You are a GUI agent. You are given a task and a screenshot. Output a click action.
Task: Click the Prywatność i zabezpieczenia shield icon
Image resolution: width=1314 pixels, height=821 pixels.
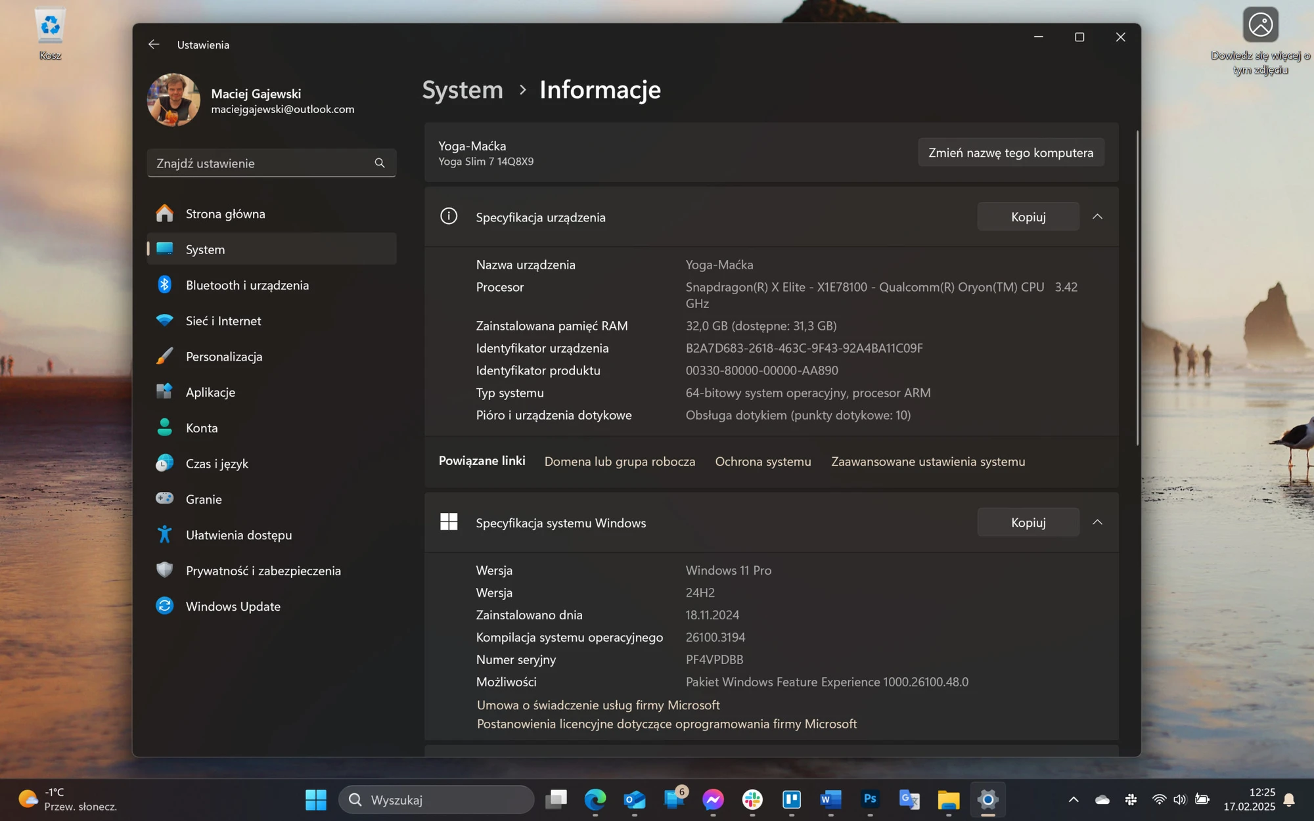164,570
